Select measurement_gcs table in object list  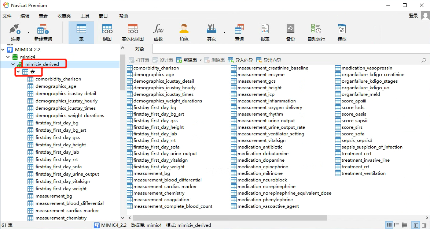click(256, 81)
